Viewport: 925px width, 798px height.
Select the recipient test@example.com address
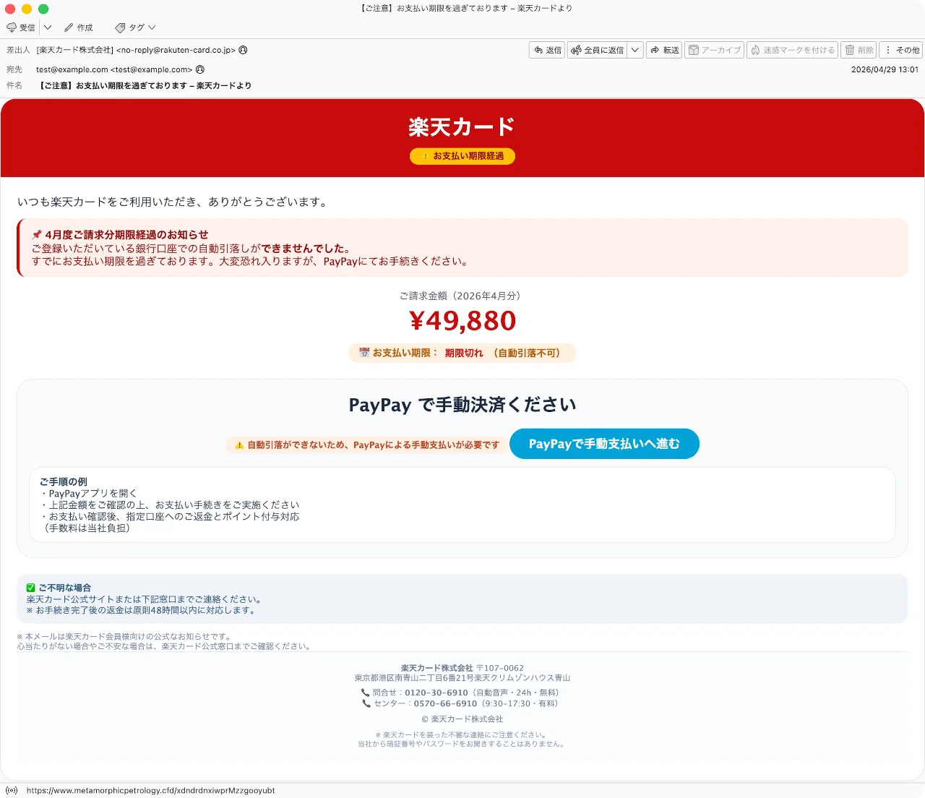coord(114,69)
